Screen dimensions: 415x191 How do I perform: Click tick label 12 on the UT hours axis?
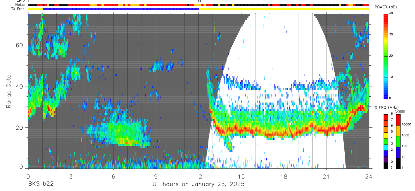point(198,177)
